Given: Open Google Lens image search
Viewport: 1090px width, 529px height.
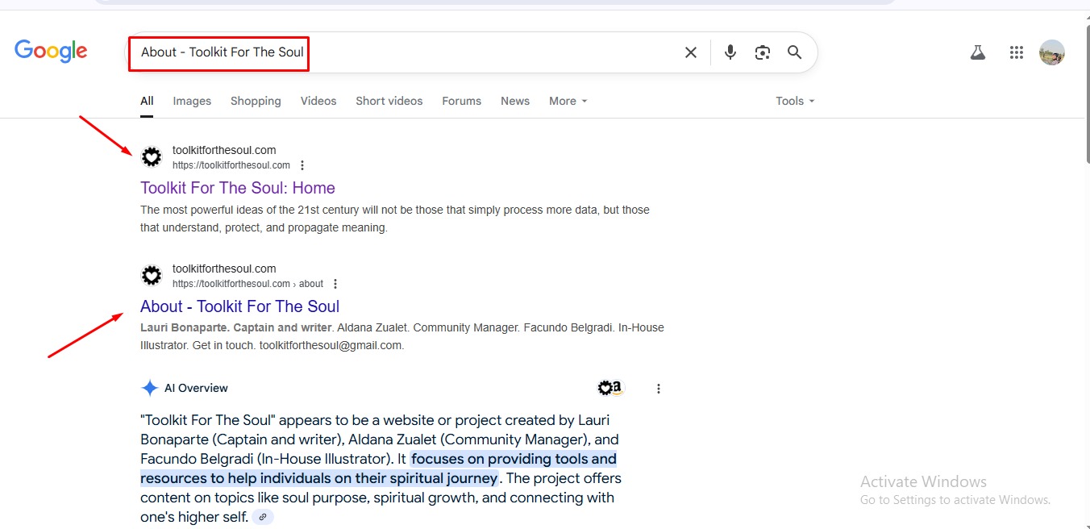Looking at the screenshot, I should pos(763,52).
